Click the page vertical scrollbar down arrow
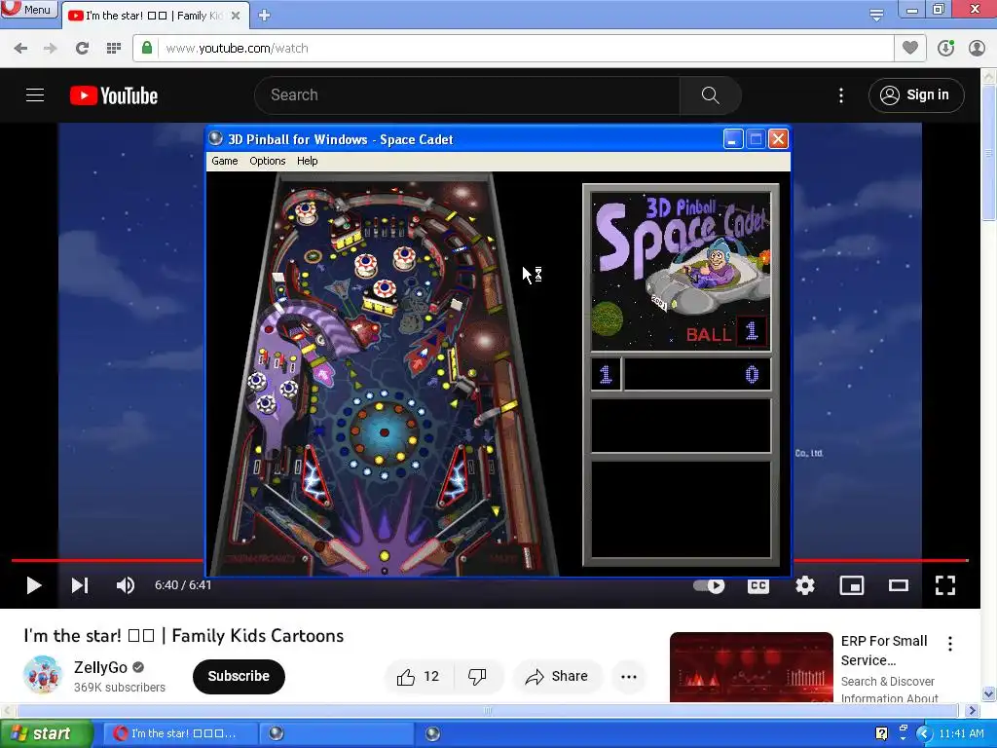This screenshot has height=748, width=997. coord(989,693)
